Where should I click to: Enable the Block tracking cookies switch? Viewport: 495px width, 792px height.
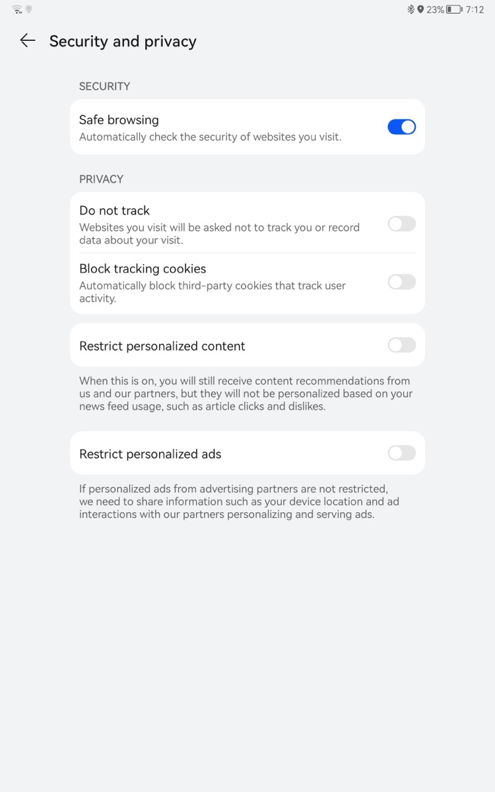[401, 282]
